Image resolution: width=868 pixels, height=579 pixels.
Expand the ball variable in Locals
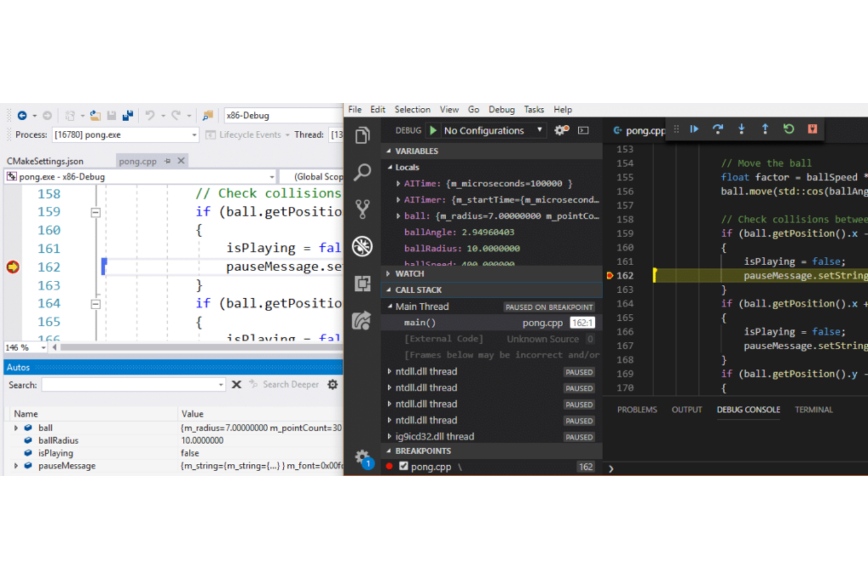pyautogui.click(x=398, y=216)
